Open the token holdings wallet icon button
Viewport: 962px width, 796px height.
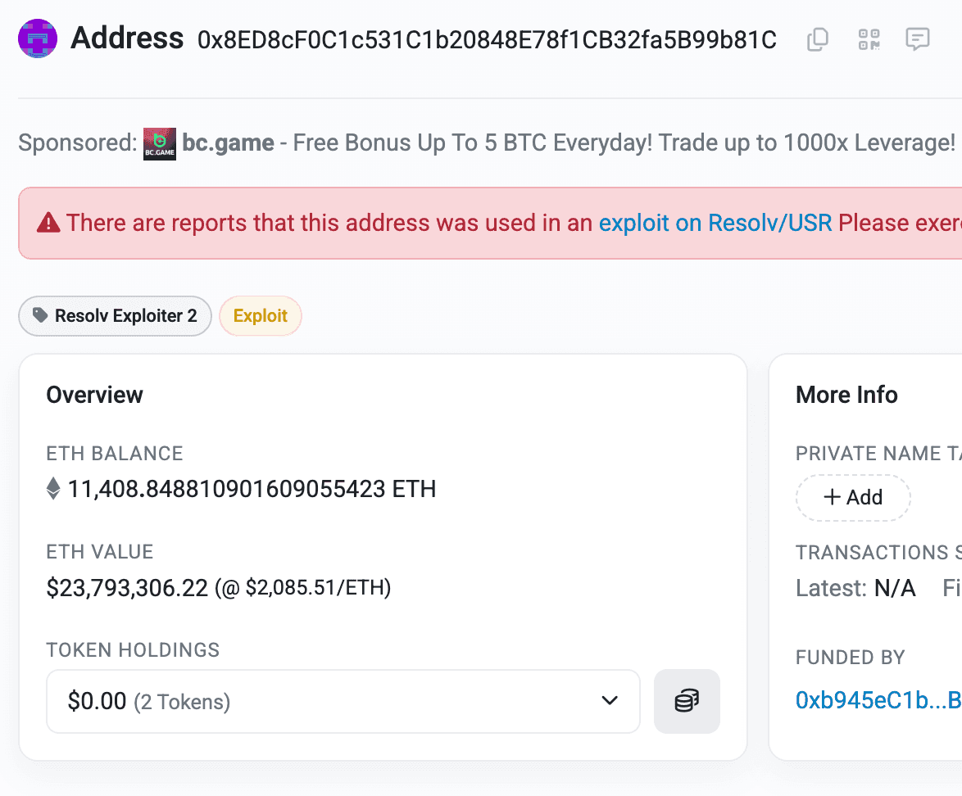[687, 701]
